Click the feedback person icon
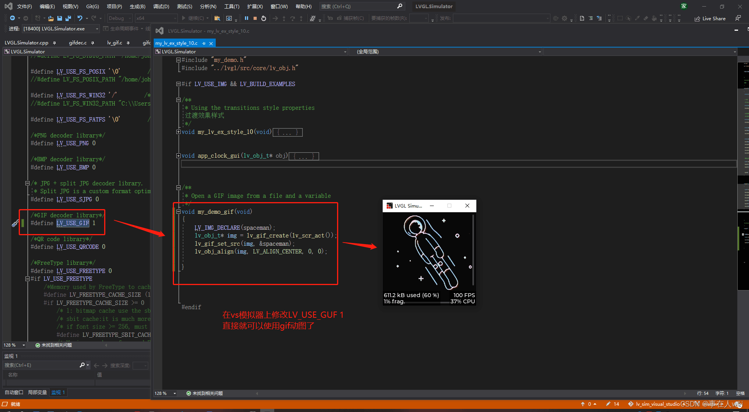749x412 pixels. click(738, 18)
